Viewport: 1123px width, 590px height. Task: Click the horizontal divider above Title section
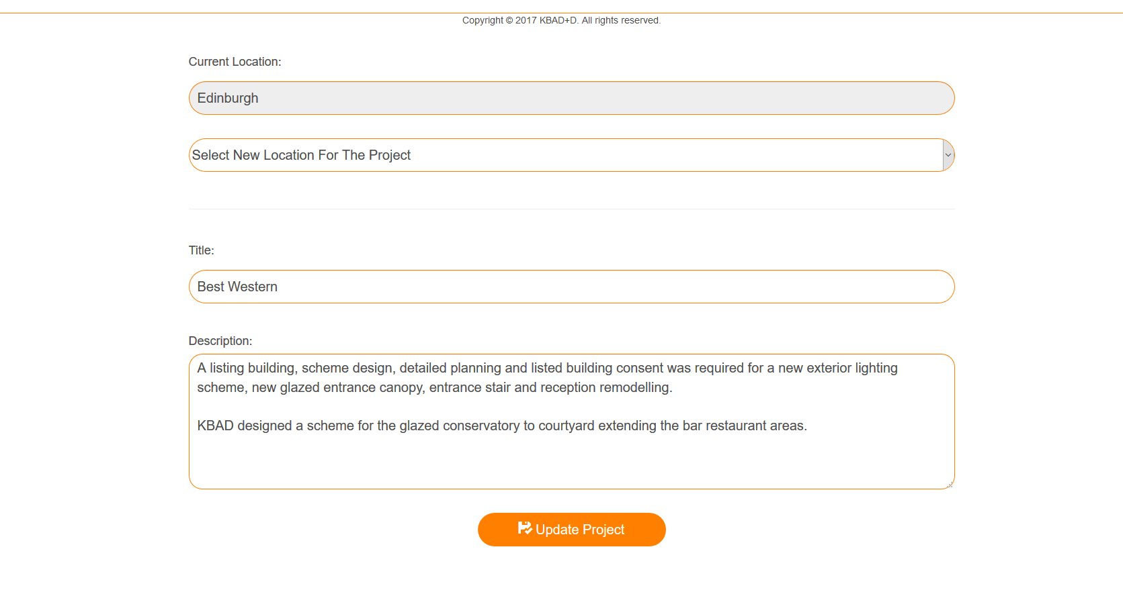click(x=571, y=209)
